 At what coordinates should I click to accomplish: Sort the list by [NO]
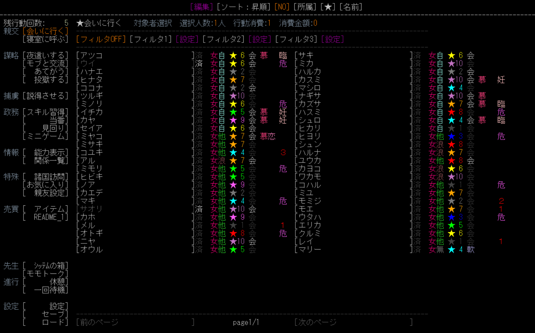click(x=282, y=7)
